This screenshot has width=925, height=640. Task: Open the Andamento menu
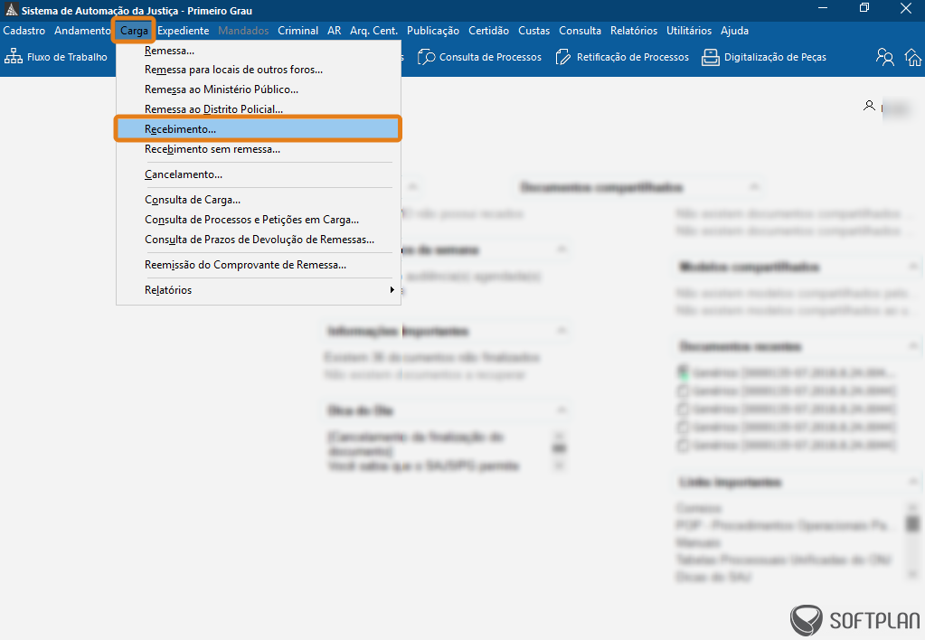pos(82,30)
